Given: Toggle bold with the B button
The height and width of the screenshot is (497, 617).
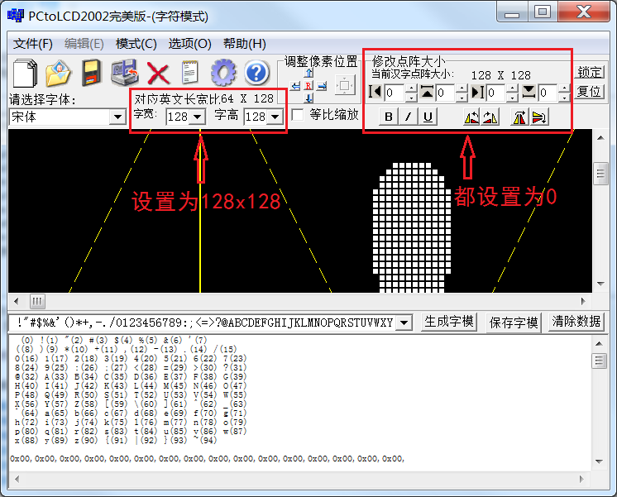Looking at the screenshot, I should pos(390,117).
